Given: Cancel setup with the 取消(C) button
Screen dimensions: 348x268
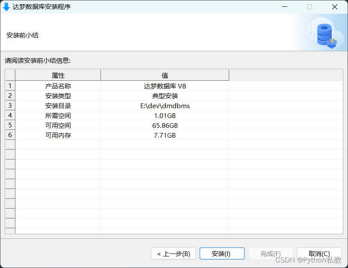Looking at the screenshot, I should [319, 253].
